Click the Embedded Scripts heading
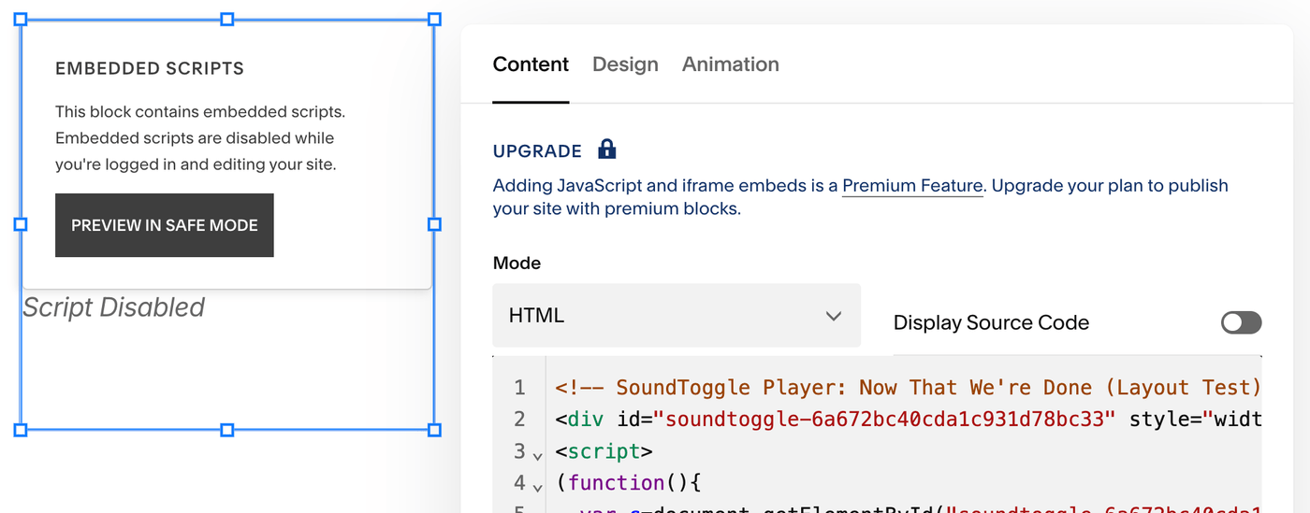1310x513 pixels. [150, 68]
